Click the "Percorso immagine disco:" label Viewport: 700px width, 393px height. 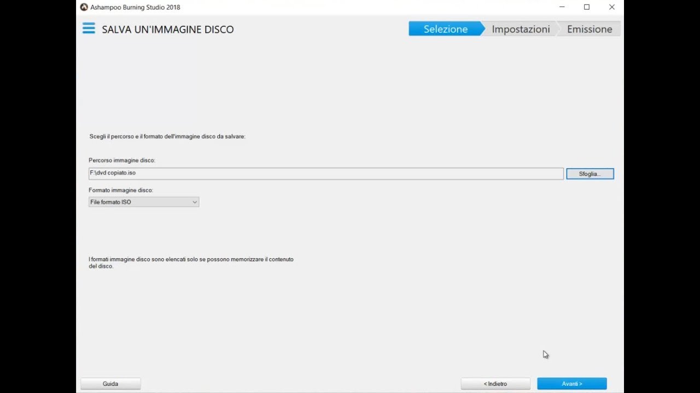[122, 160]
